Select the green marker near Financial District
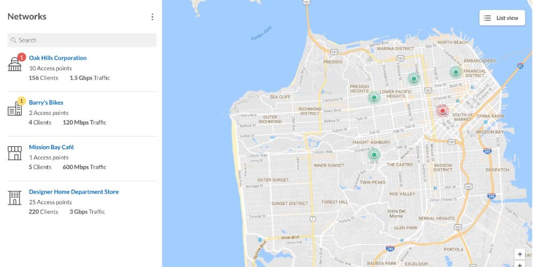This screenshot has height=267, width=534. (x=456, y=72)
